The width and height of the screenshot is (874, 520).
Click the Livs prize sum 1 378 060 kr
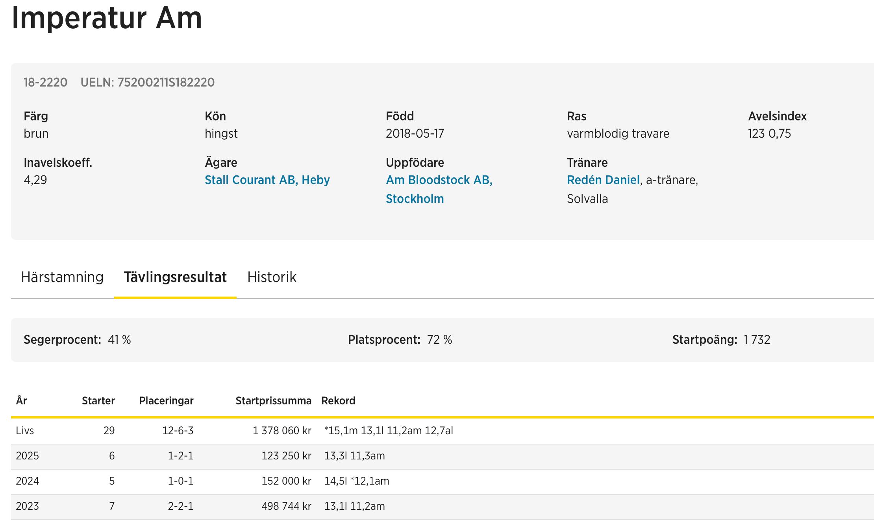[x=282, y=431]
